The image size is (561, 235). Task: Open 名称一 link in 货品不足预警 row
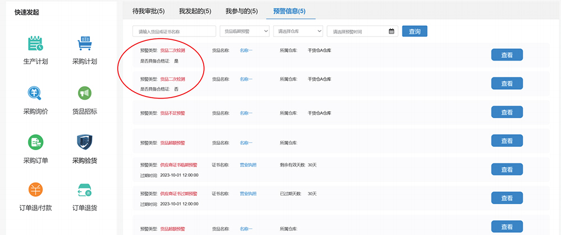pos(246,113)
